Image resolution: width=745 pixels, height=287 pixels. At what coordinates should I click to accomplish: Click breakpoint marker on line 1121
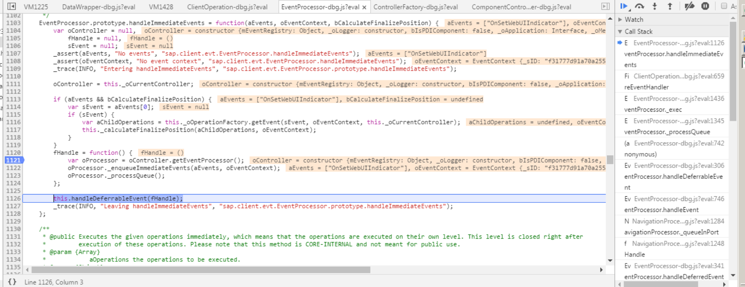(x=13, y=160)
